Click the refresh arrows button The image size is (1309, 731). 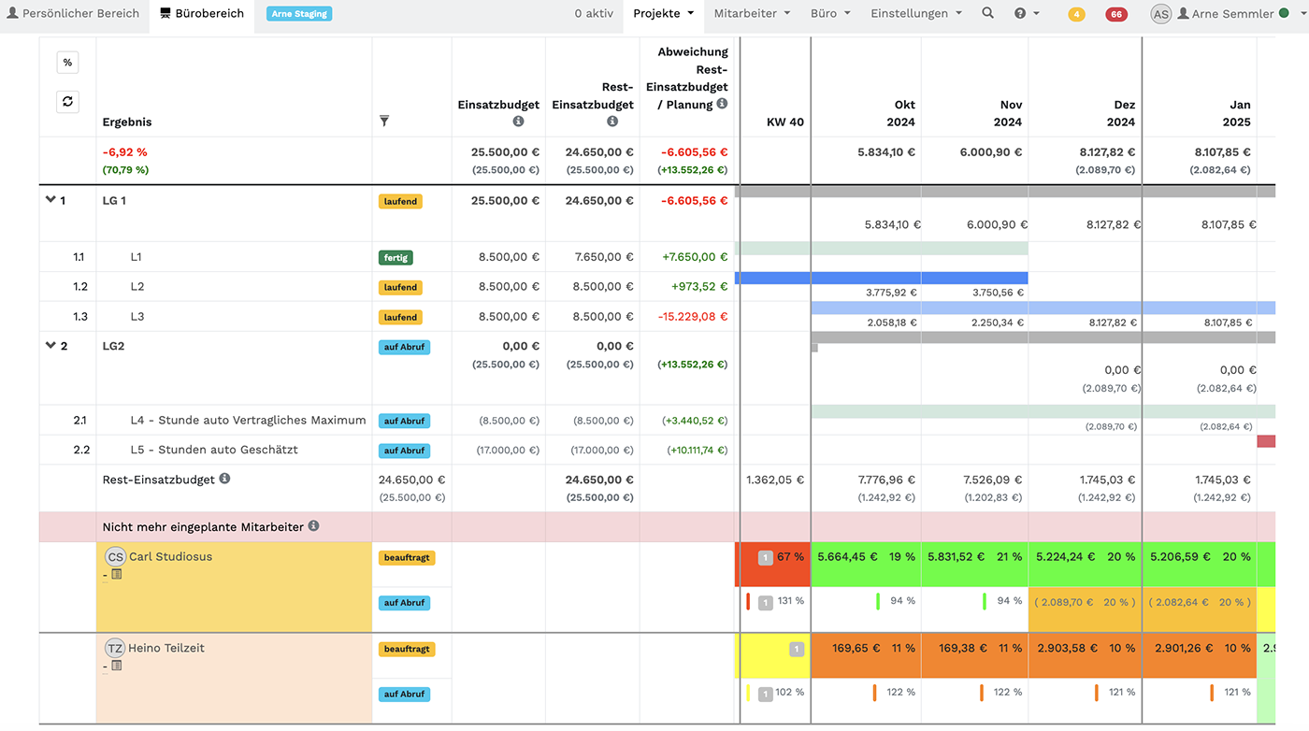point(67,101)
